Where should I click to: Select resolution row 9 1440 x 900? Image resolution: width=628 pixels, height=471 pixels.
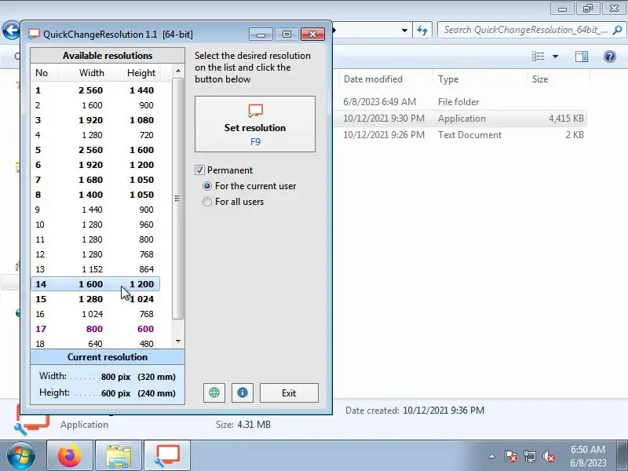coord(95,210)
